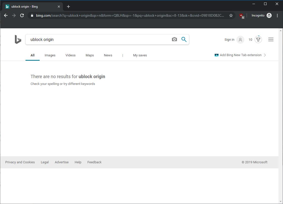
Task: Go forward with the forward arrow
Action: tap(14, 15)
